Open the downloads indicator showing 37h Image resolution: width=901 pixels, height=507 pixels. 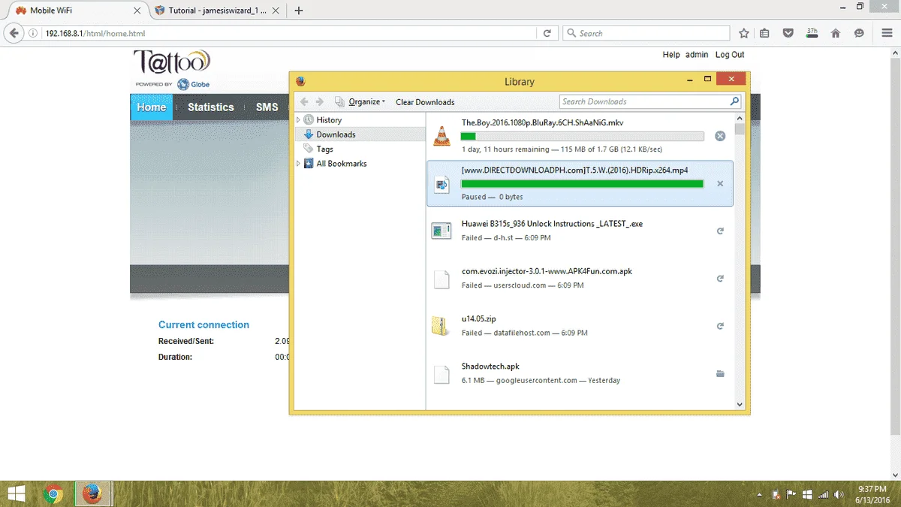tap(812, 33)
